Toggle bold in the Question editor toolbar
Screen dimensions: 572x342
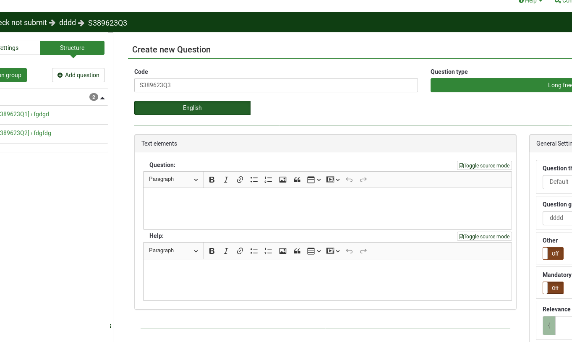pyautogui.click(x=212, y=180)
